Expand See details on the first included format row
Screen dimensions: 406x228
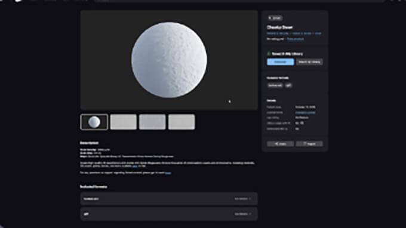coord(242,199)
